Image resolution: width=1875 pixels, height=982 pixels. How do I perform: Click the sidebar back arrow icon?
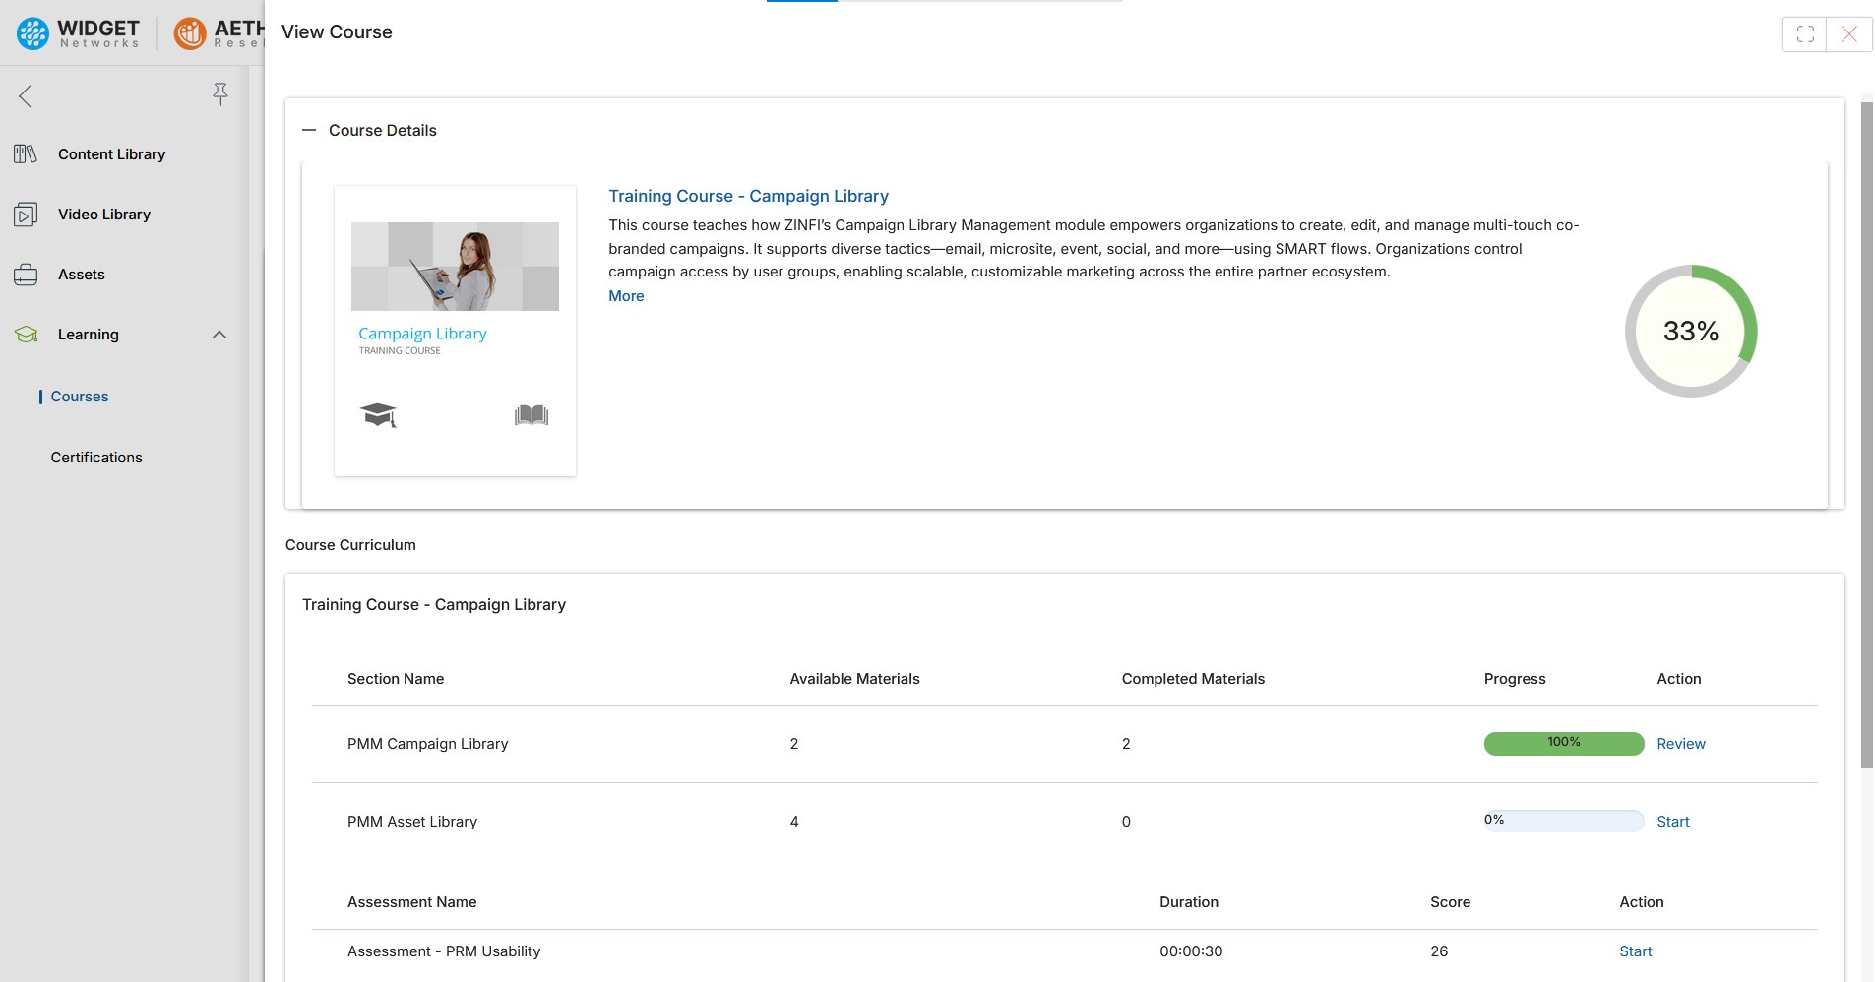click(x=26, y=95)
